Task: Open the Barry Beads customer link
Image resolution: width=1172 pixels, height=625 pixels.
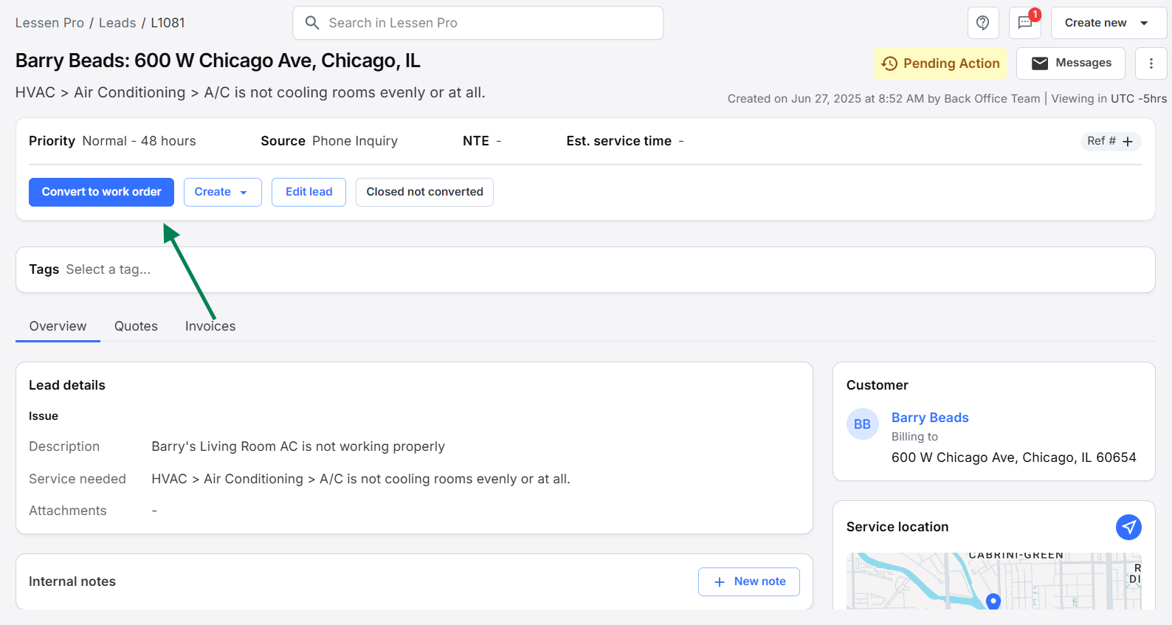Action: pos(929,418)
